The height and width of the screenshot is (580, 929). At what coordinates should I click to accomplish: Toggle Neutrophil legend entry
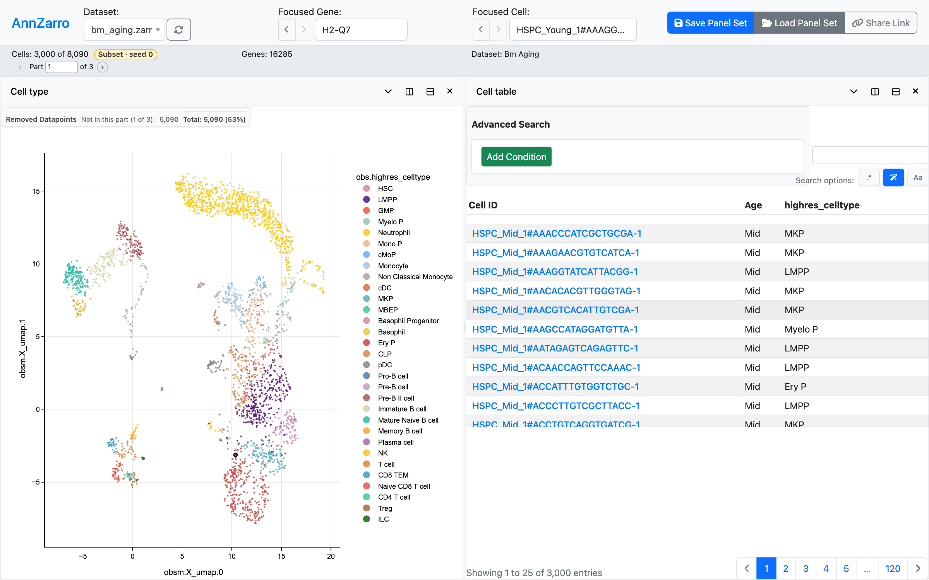pyautogui.click(x=386, y=233)
